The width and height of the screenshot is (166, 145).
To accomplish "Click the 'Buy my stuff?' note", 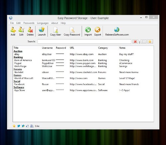I will (126, 54).
